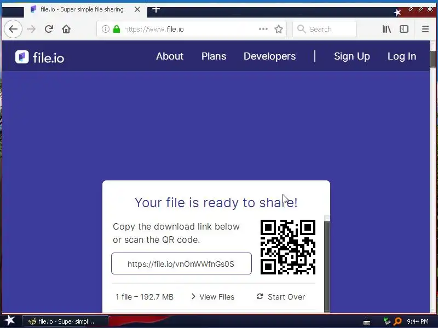The width and height of the screenshot is (438, 328).
Task: Click the share card scrollbar
Action: (x=327, y=266)
